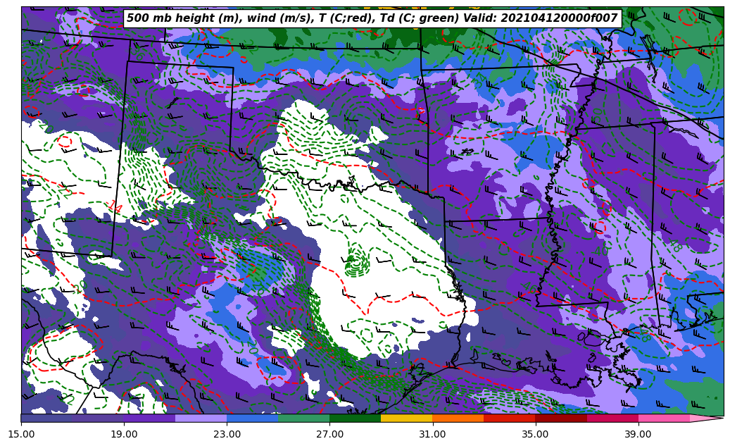
Task: Select the 31.00 tick label
Action: [432, 434]
